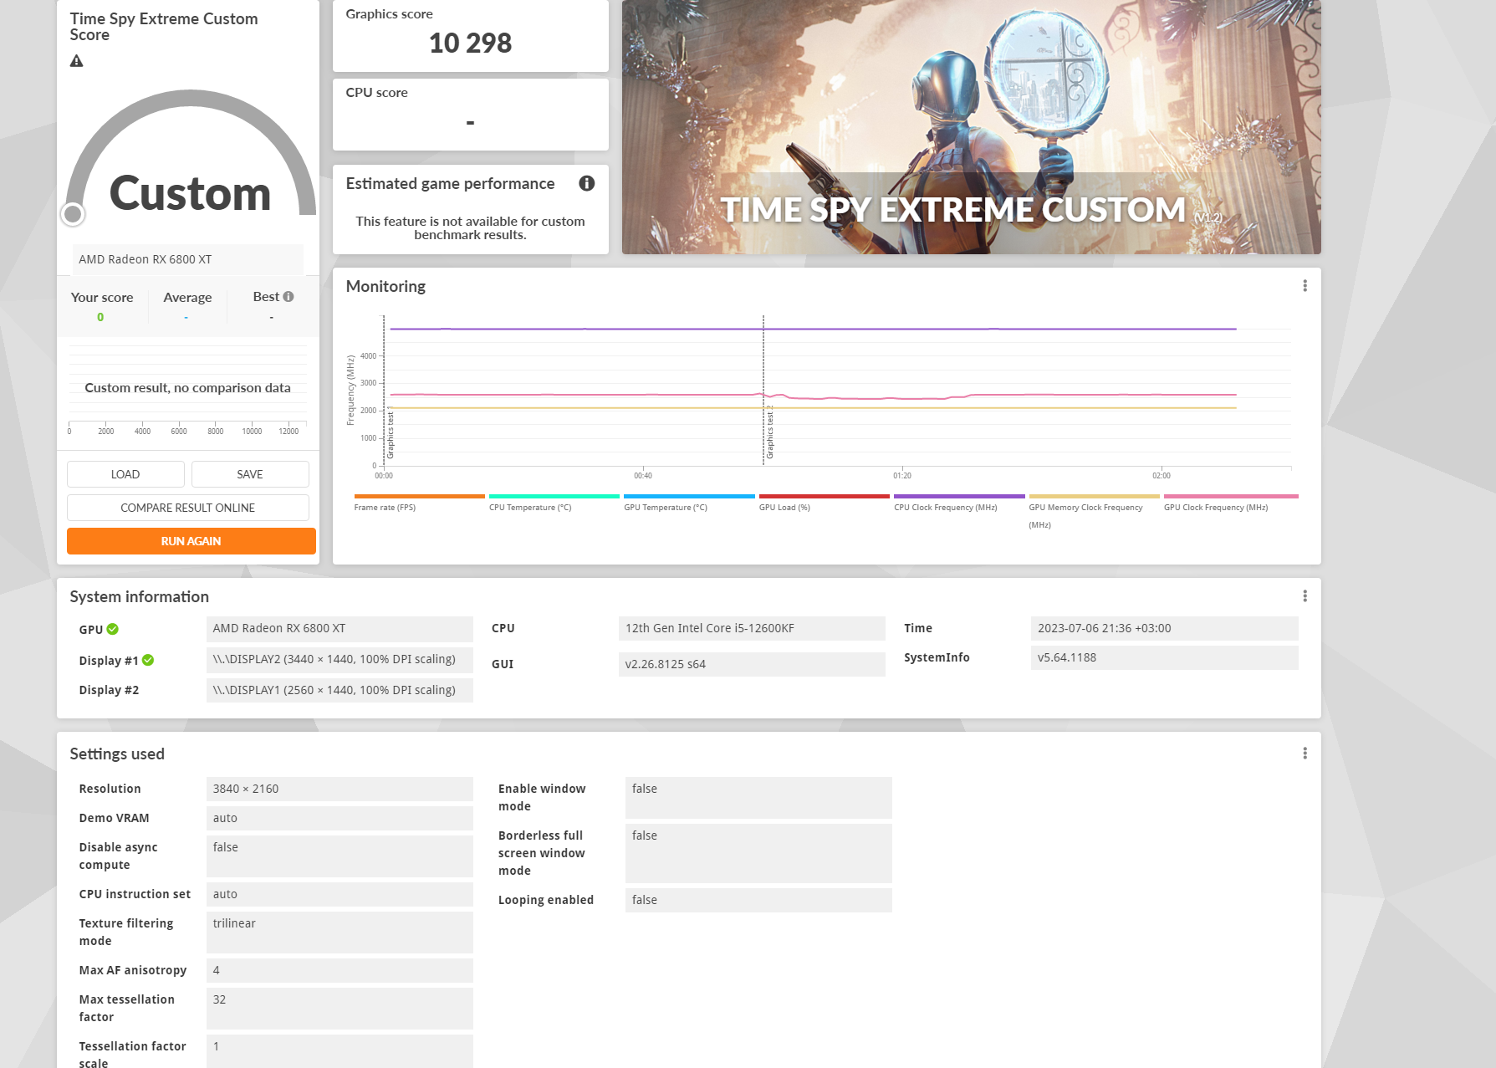Click the Average column label
The width and height of the screenshot is (1496, 1068).
[x=187, y=298]
